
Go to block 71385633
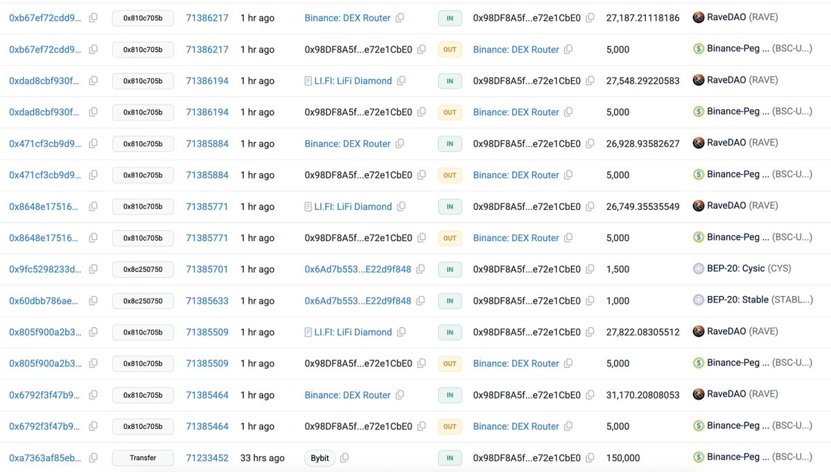[207, 301]
